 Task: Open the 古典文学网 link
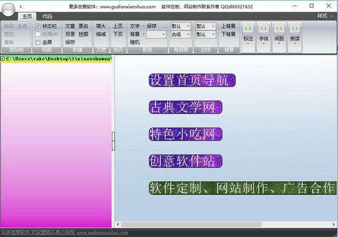(186, 107)
